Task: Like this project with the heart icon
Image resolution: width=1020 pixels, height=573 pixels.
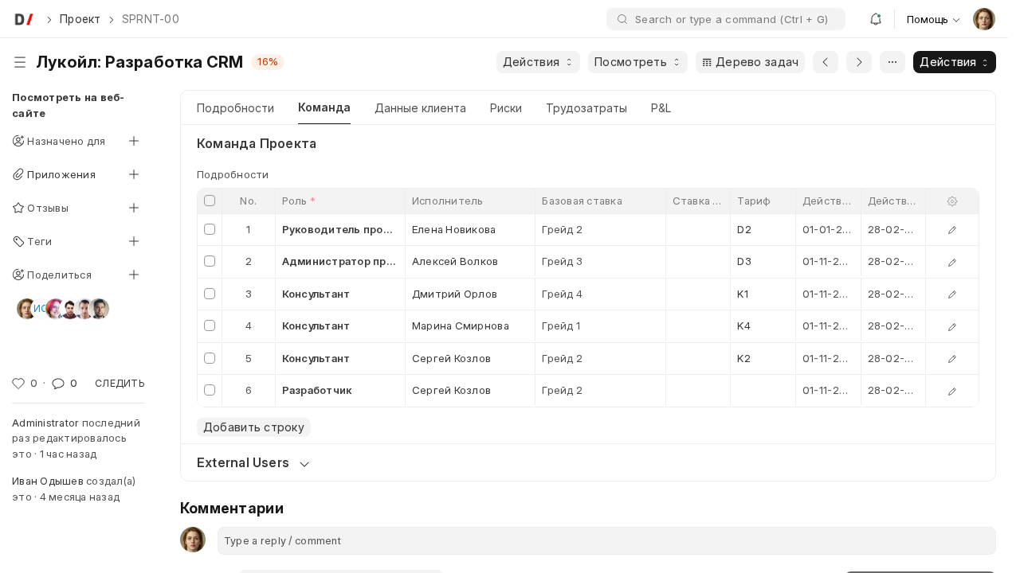Action: tap(18, 383)
